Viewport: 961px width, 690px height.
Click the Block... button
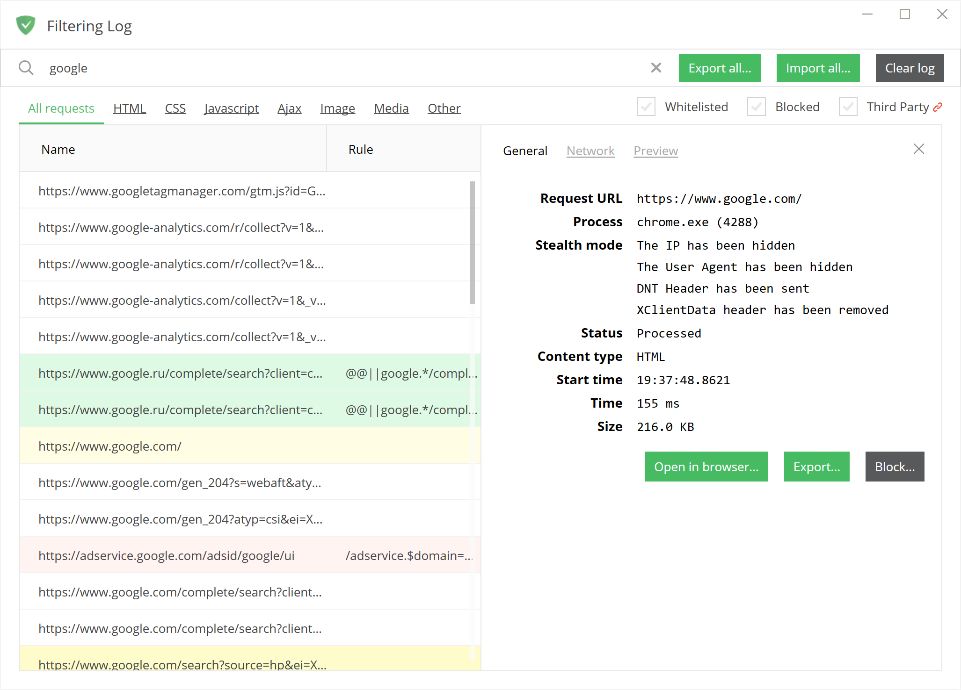click(x=895, y=467)
